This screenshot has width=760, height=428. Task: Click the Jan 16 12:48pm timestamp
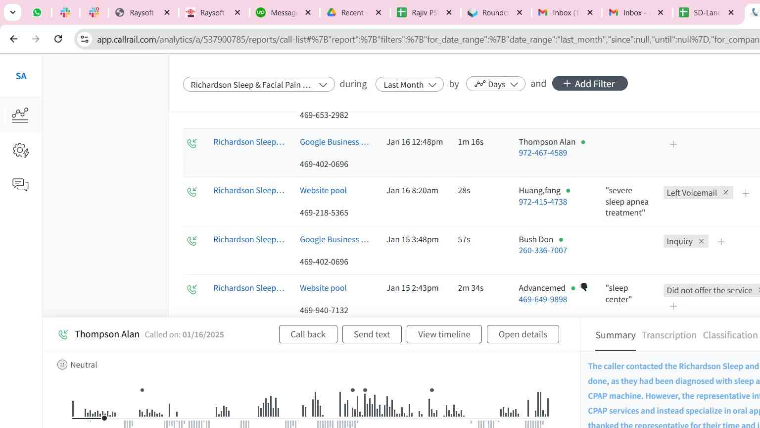coord(415,142)
